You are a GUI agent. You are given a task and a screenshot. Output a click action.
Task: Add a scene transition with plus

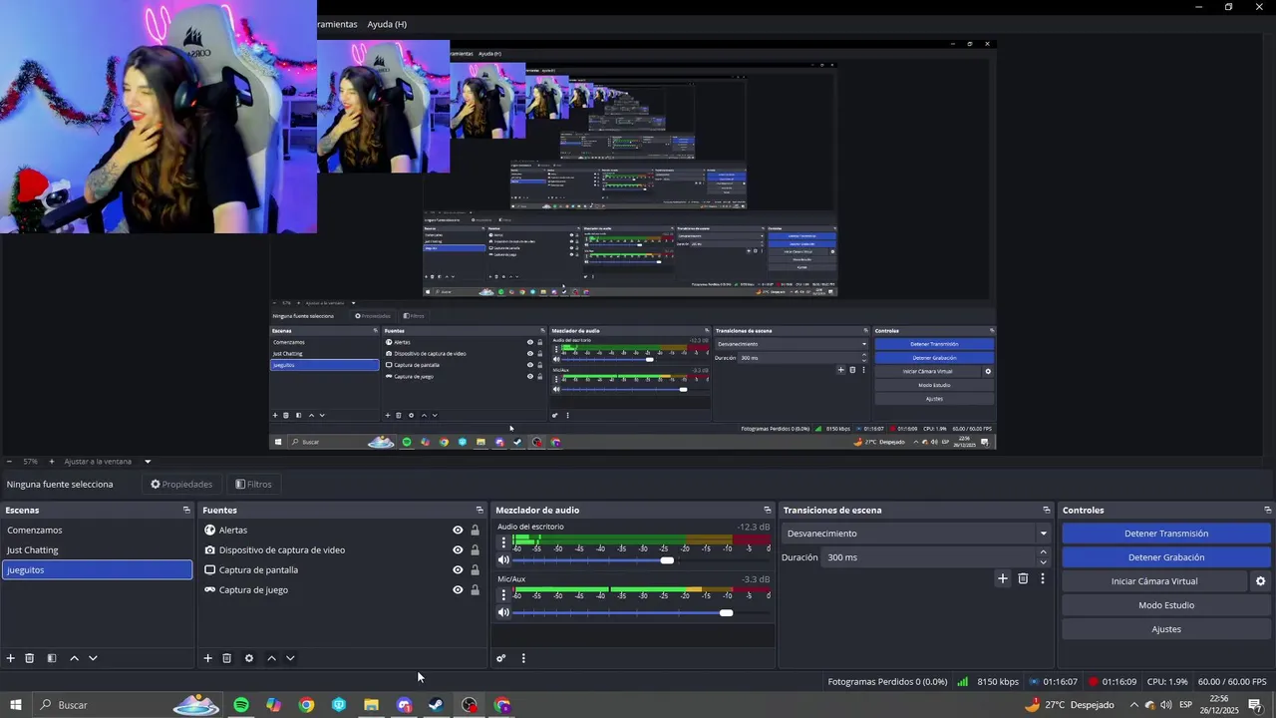pos(1003,578)
